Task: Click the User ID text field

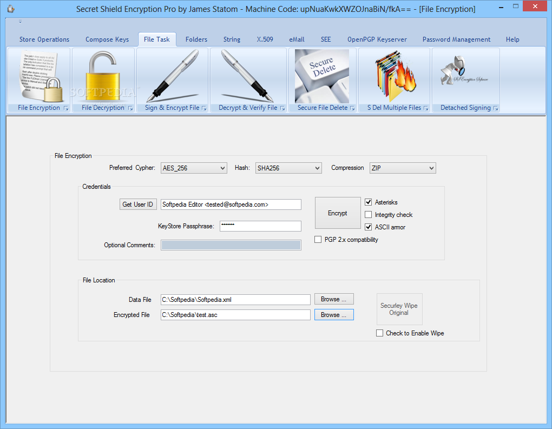Action: pos(231,204)
